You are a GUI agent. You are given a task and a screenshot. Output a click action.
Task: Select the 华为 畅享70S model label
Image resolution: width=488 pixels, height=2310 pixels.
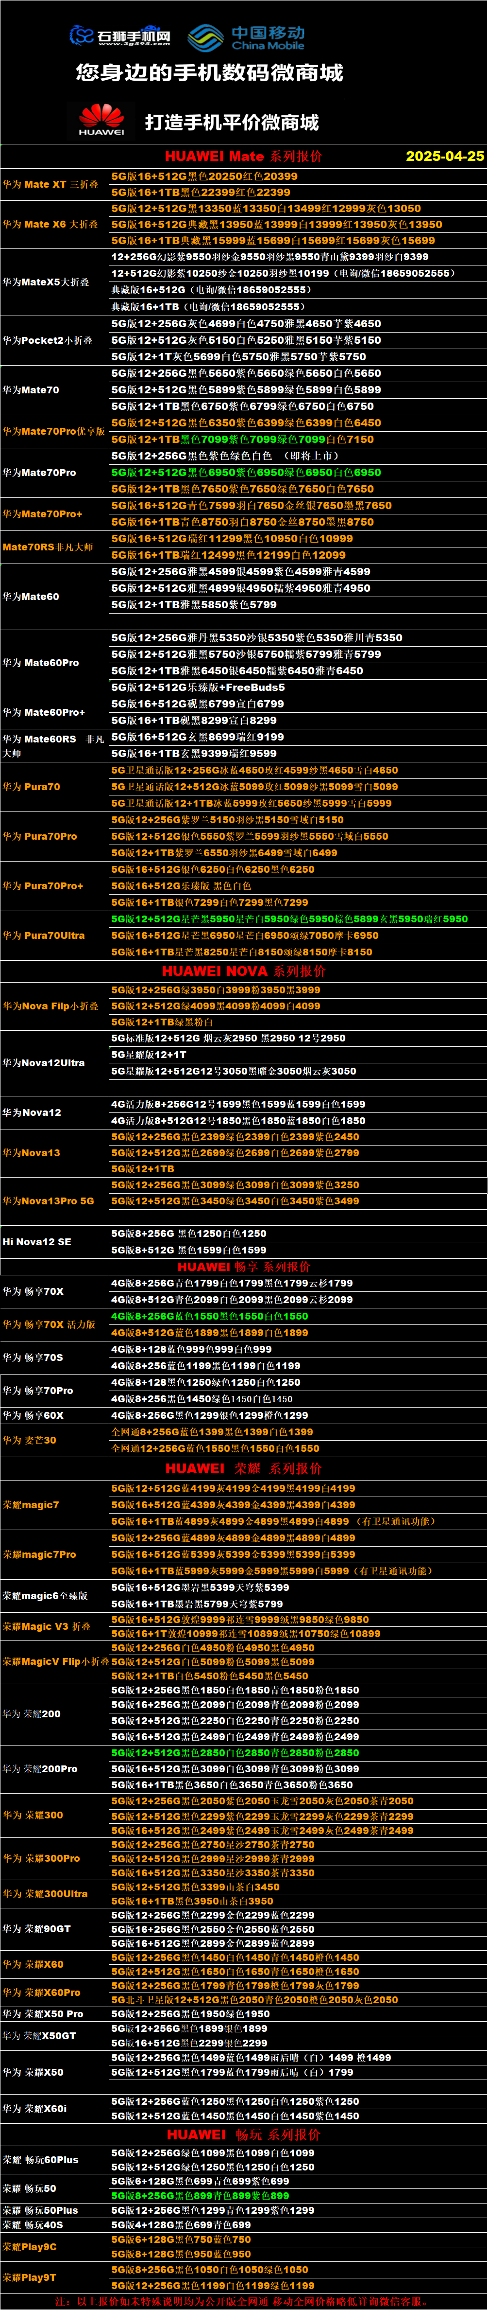pos(33,1358)
